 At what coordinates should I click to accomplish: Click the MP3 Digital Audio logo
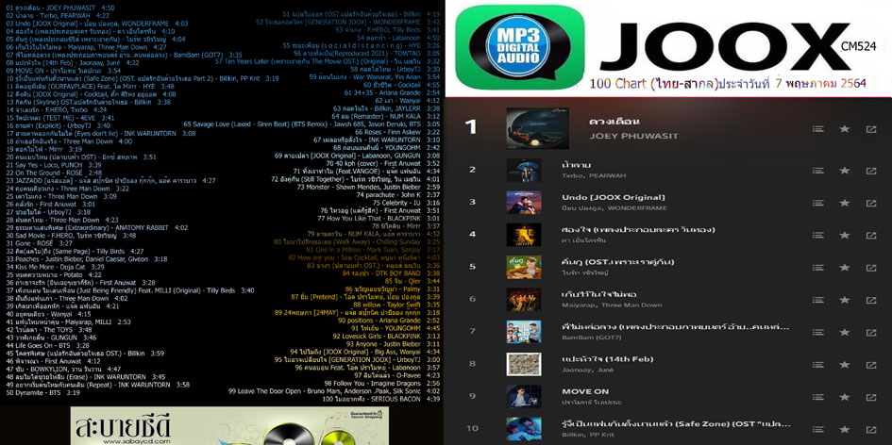point(519,46)
